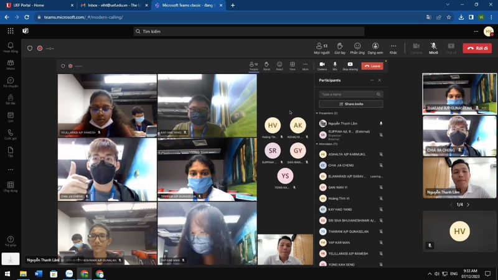
Task: Open Word from the taskbar
Action: pos(39,274)
